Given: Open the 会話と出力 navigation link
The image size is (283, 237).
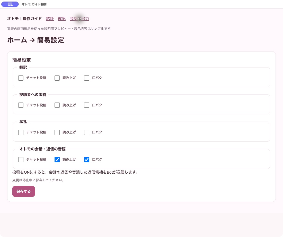Looking at the screenshot, I should click(79, 19).
